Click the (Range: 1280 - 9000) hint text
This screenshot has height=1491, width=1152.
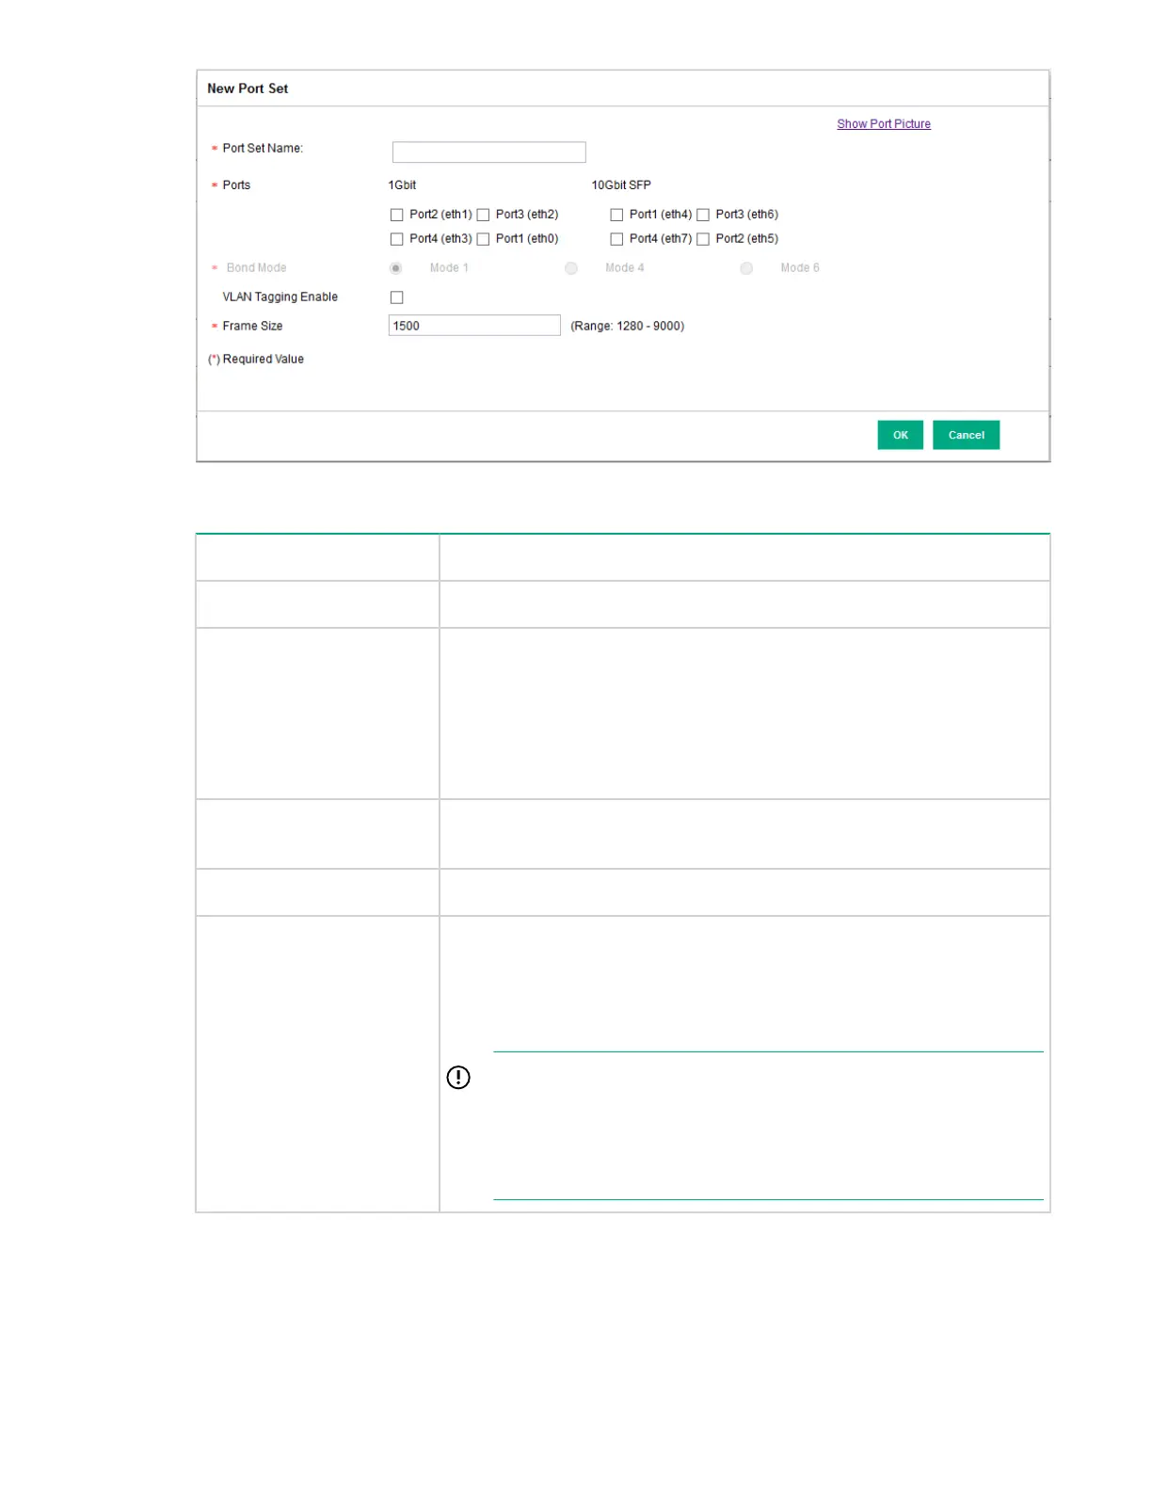click(x=628, y=327)
